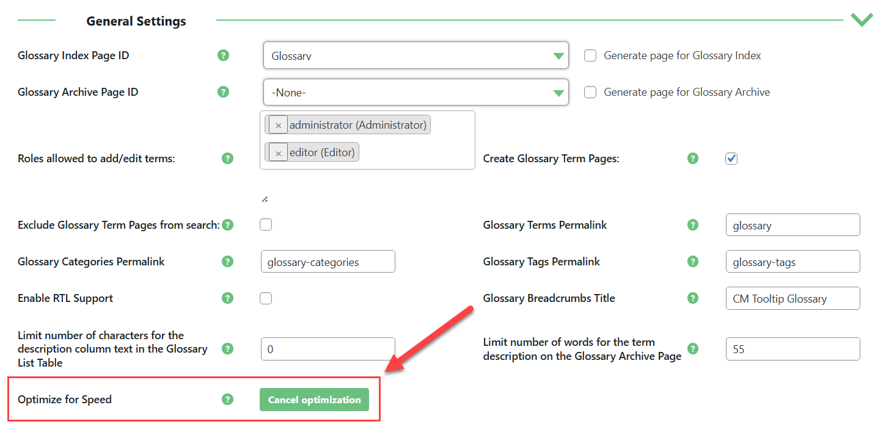Remove editor role tag
Viewport: 886px width, 427px height.
[278, 152]
